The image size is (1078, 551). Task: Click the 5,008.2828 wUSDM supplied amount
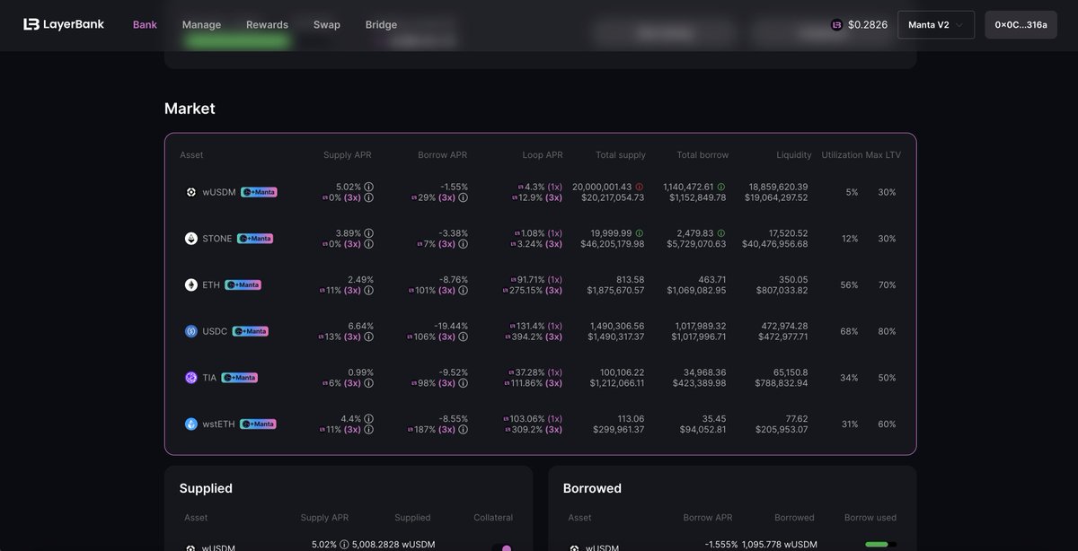393,545
